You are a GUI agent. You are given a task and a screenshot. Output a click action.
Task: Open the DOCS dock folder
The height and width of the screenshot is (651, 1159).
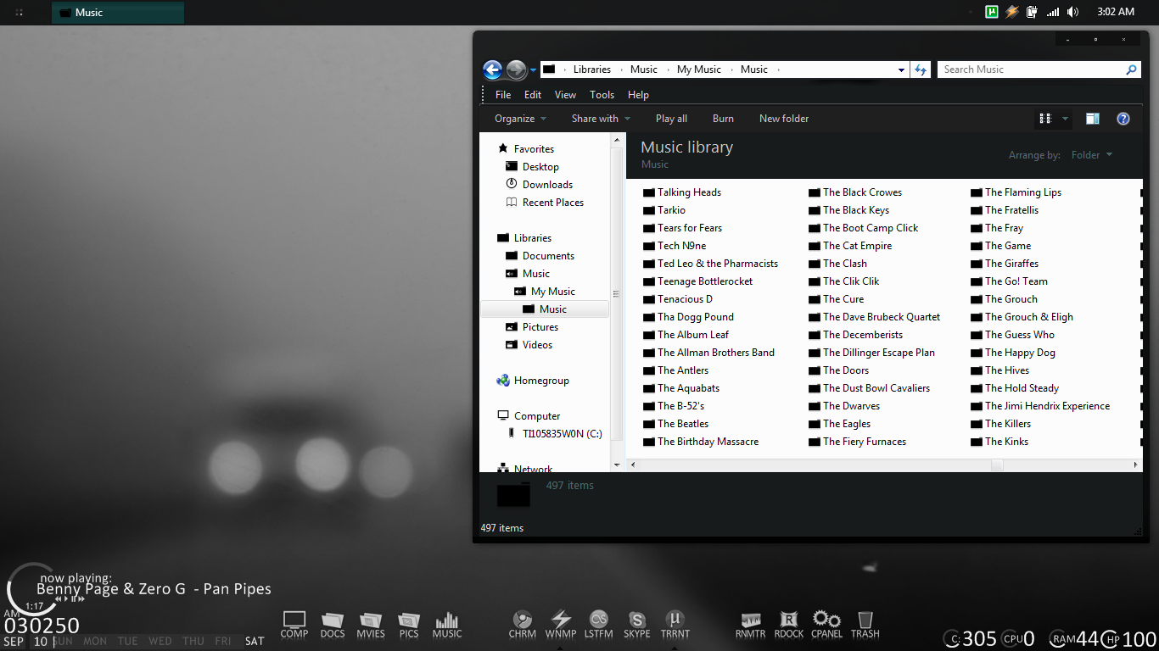333,625
